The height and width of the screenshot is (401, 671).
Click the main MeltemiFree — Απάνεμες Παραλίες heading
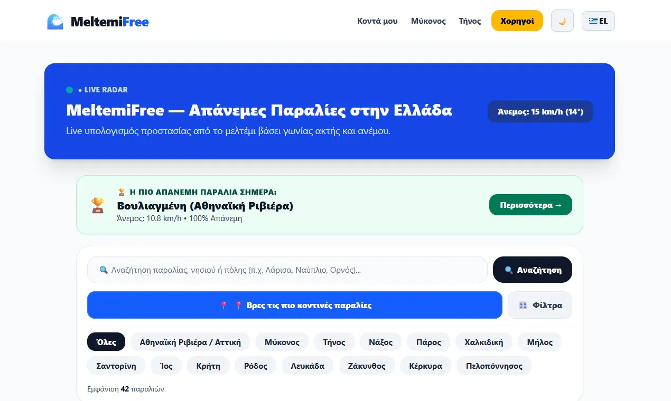pos(259,110)
